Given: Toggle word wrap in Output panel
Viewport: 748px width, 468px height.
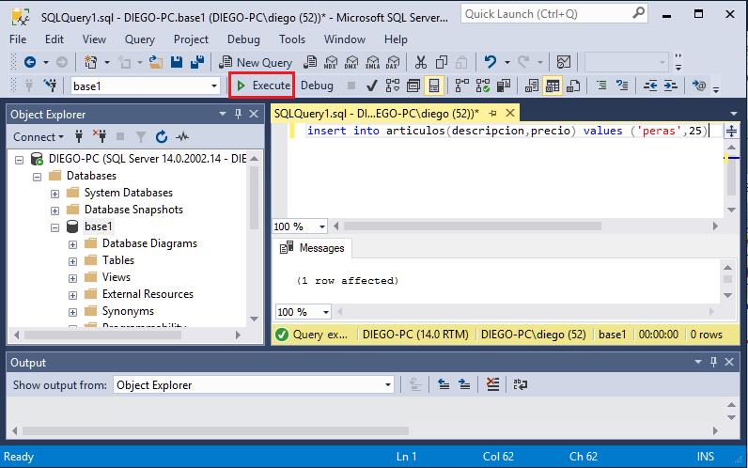Looking at the screenshot, I should point(520,384).
